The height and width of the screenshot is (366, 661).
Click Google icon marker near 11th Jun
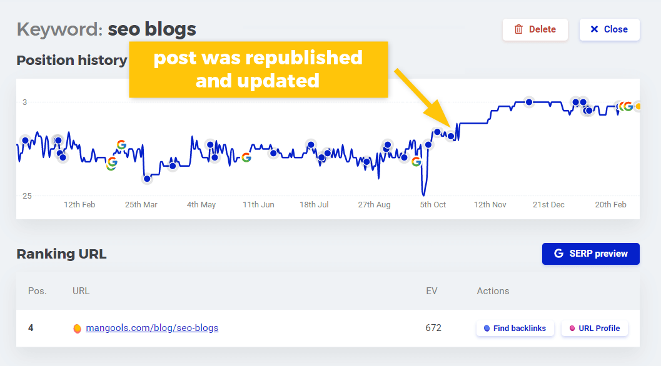[246, 157]
